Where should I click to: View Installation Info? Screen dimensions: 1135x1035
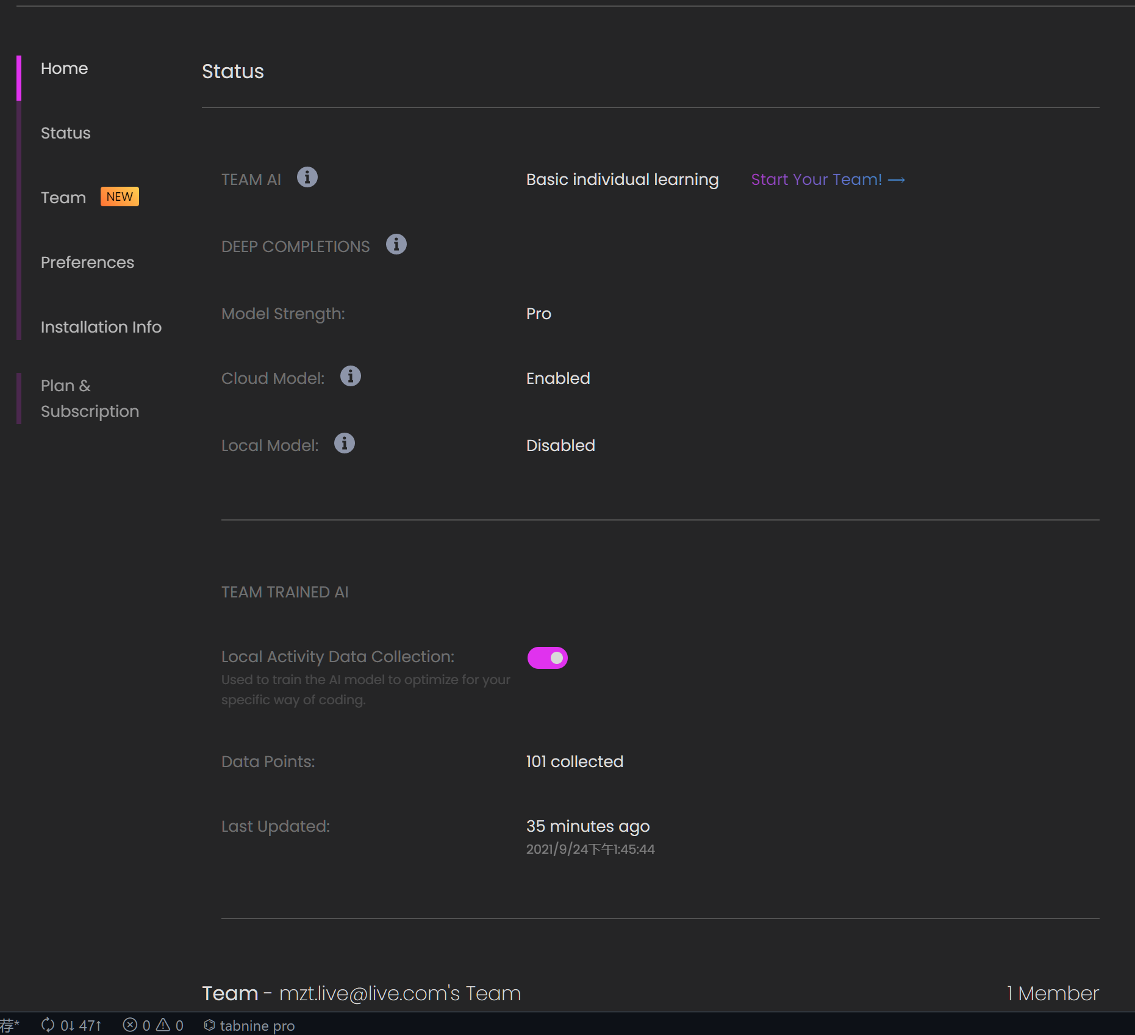click(x=101, y=327)
